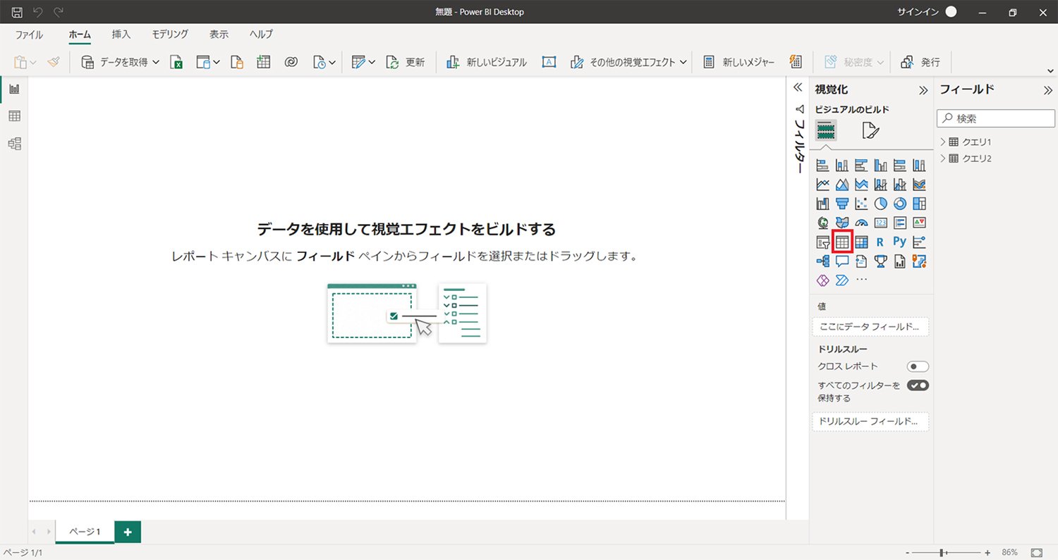This screenshot has width=1058, height=560.
Task: Select the globe map visual
Action: (x=822, y=223)
